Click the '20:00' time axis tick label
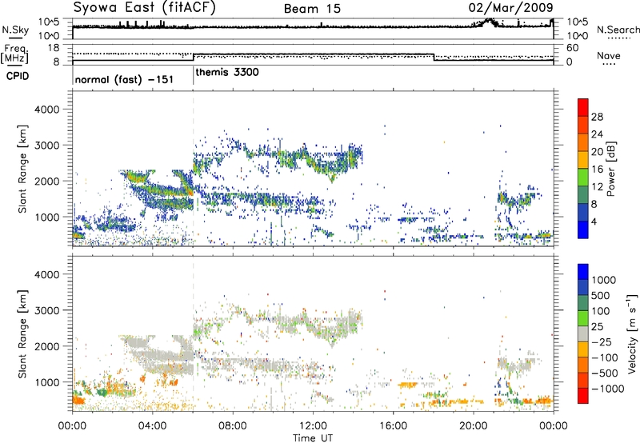Viewport: 640px width, 443px height. (473, 426)
